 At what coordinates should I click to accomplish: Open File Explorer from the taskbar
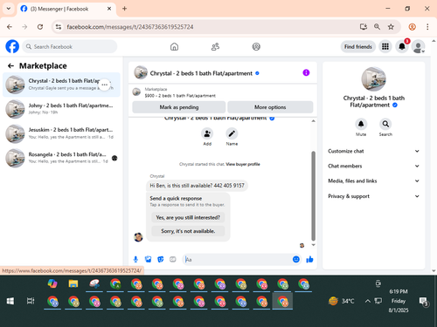point(73,283)
